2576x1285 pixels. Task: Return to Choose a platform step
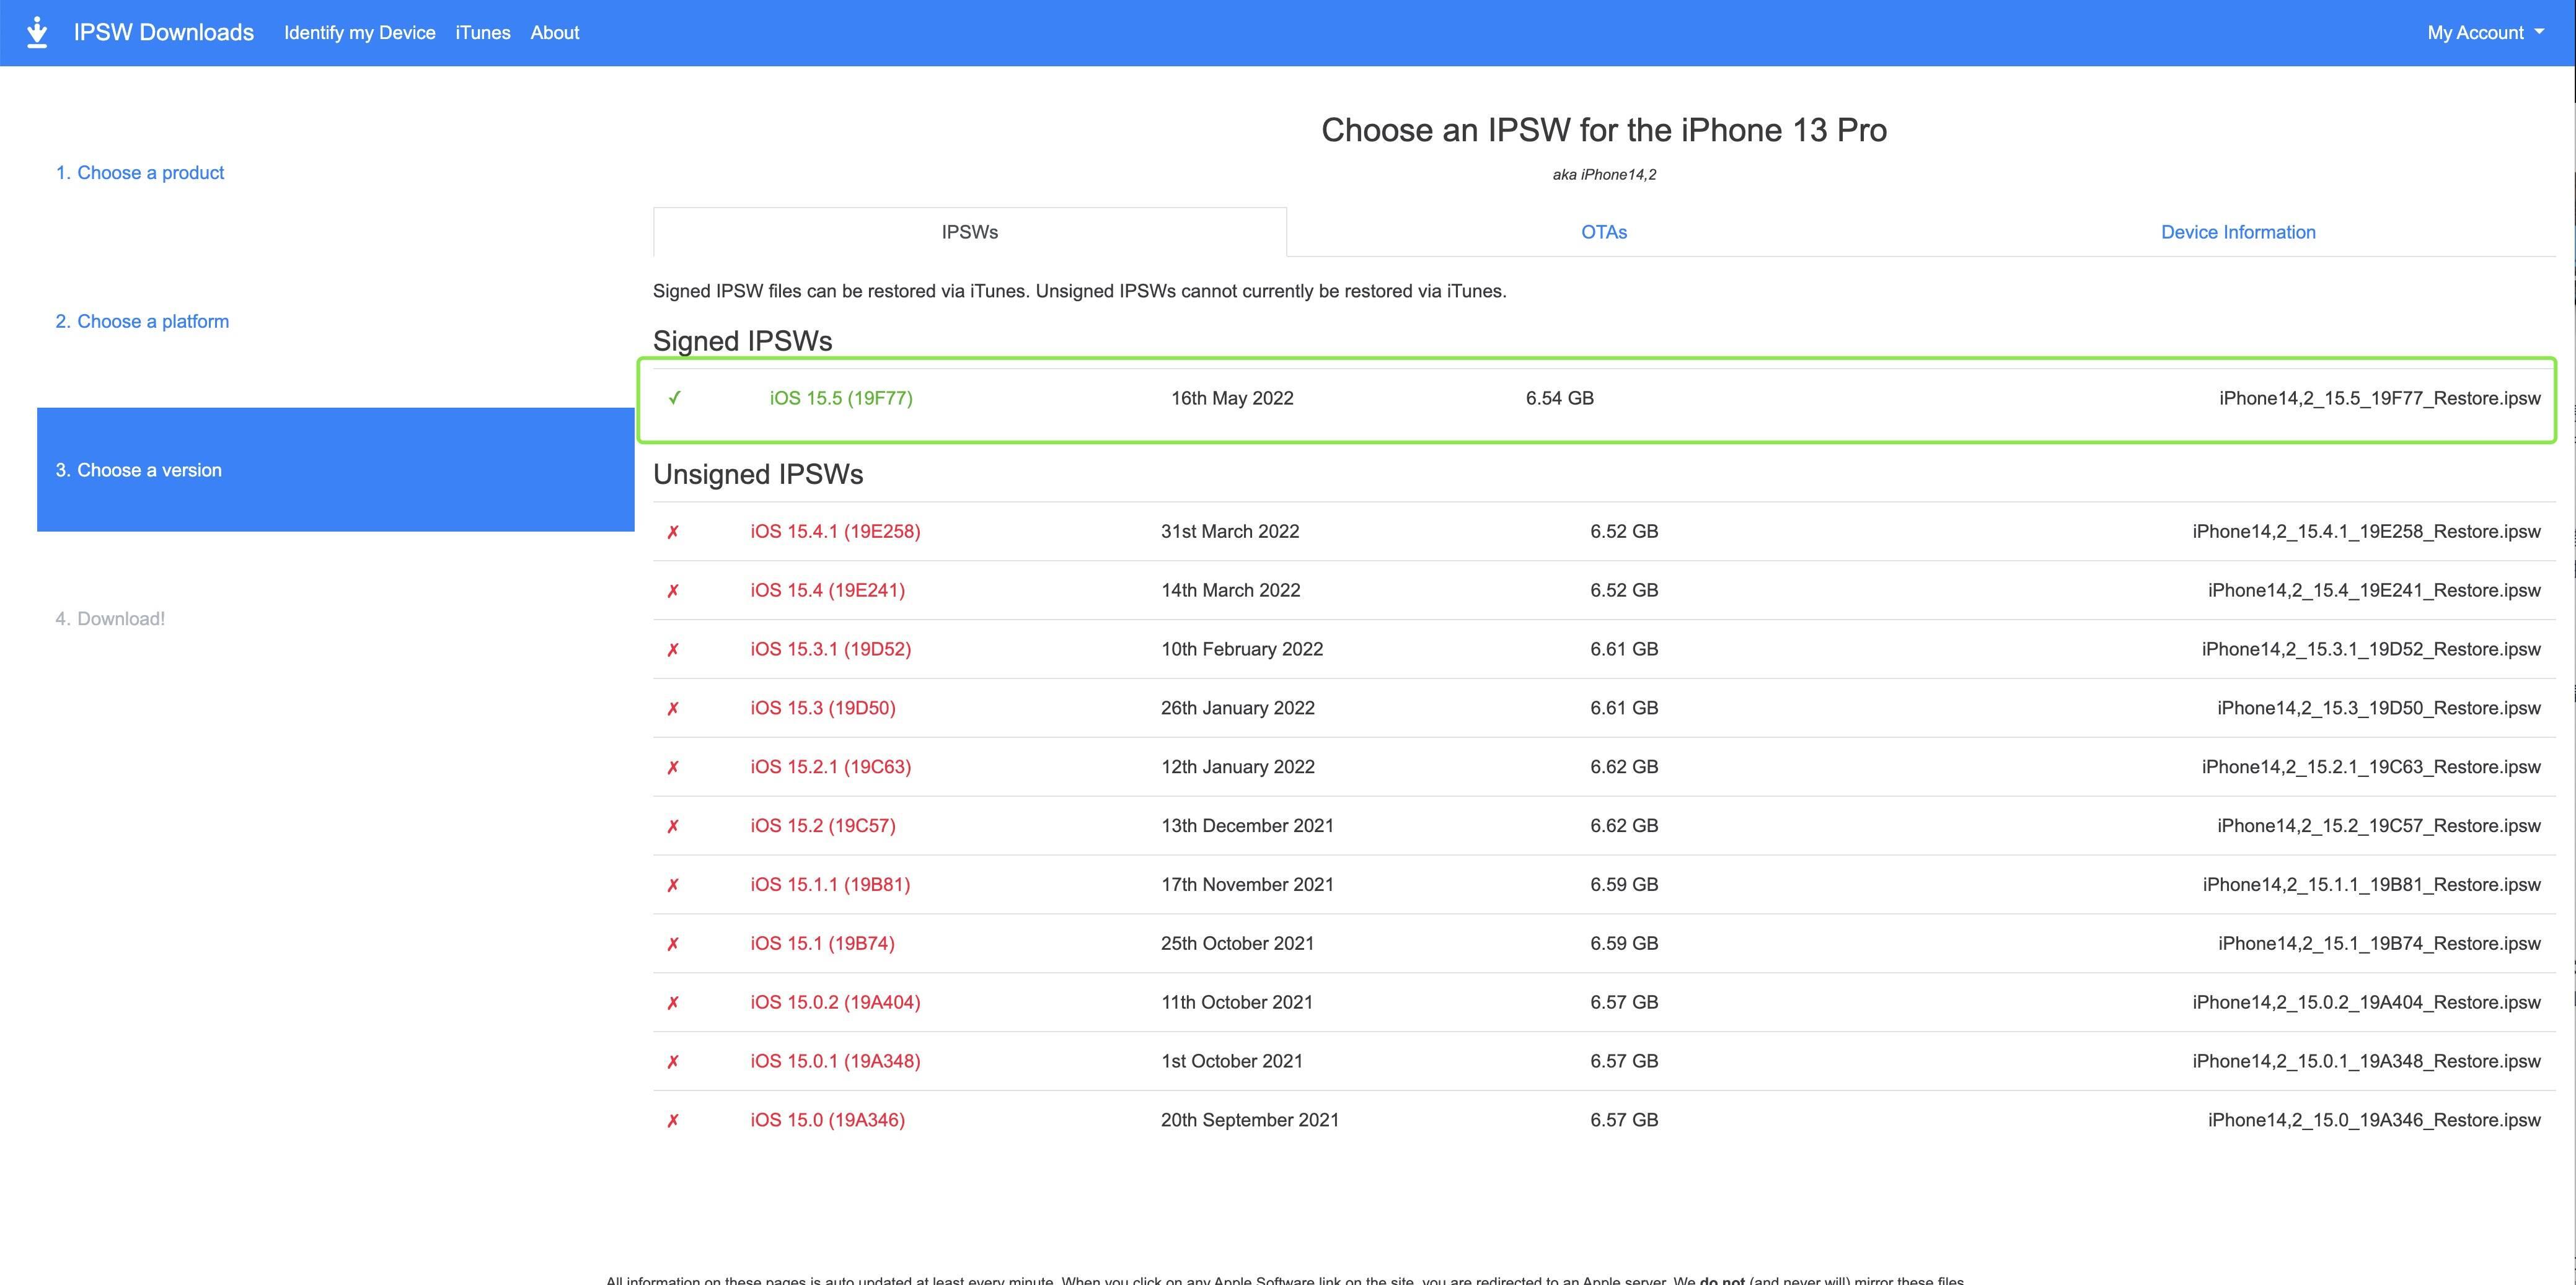[141, 322]
